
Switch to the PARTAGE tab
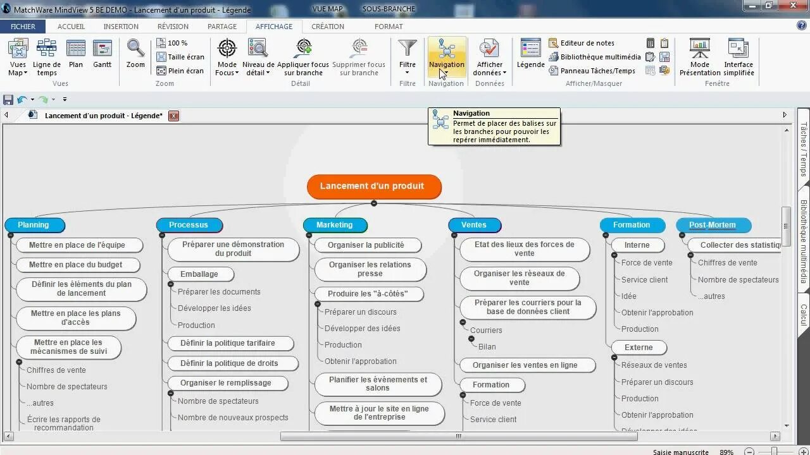coord(222,27)
